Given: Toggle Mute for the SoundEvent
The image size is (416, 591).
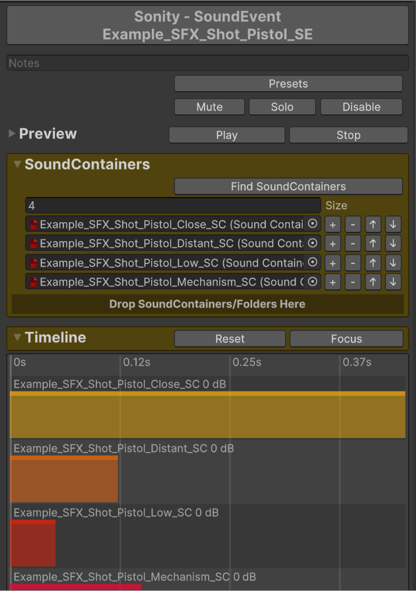Looking at the screenshot, I should click(x=209, y=107).
